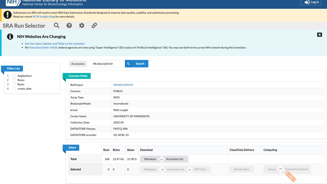327x184 pixels.
Task: Click the Log in button icon
Action: (307, 2)
